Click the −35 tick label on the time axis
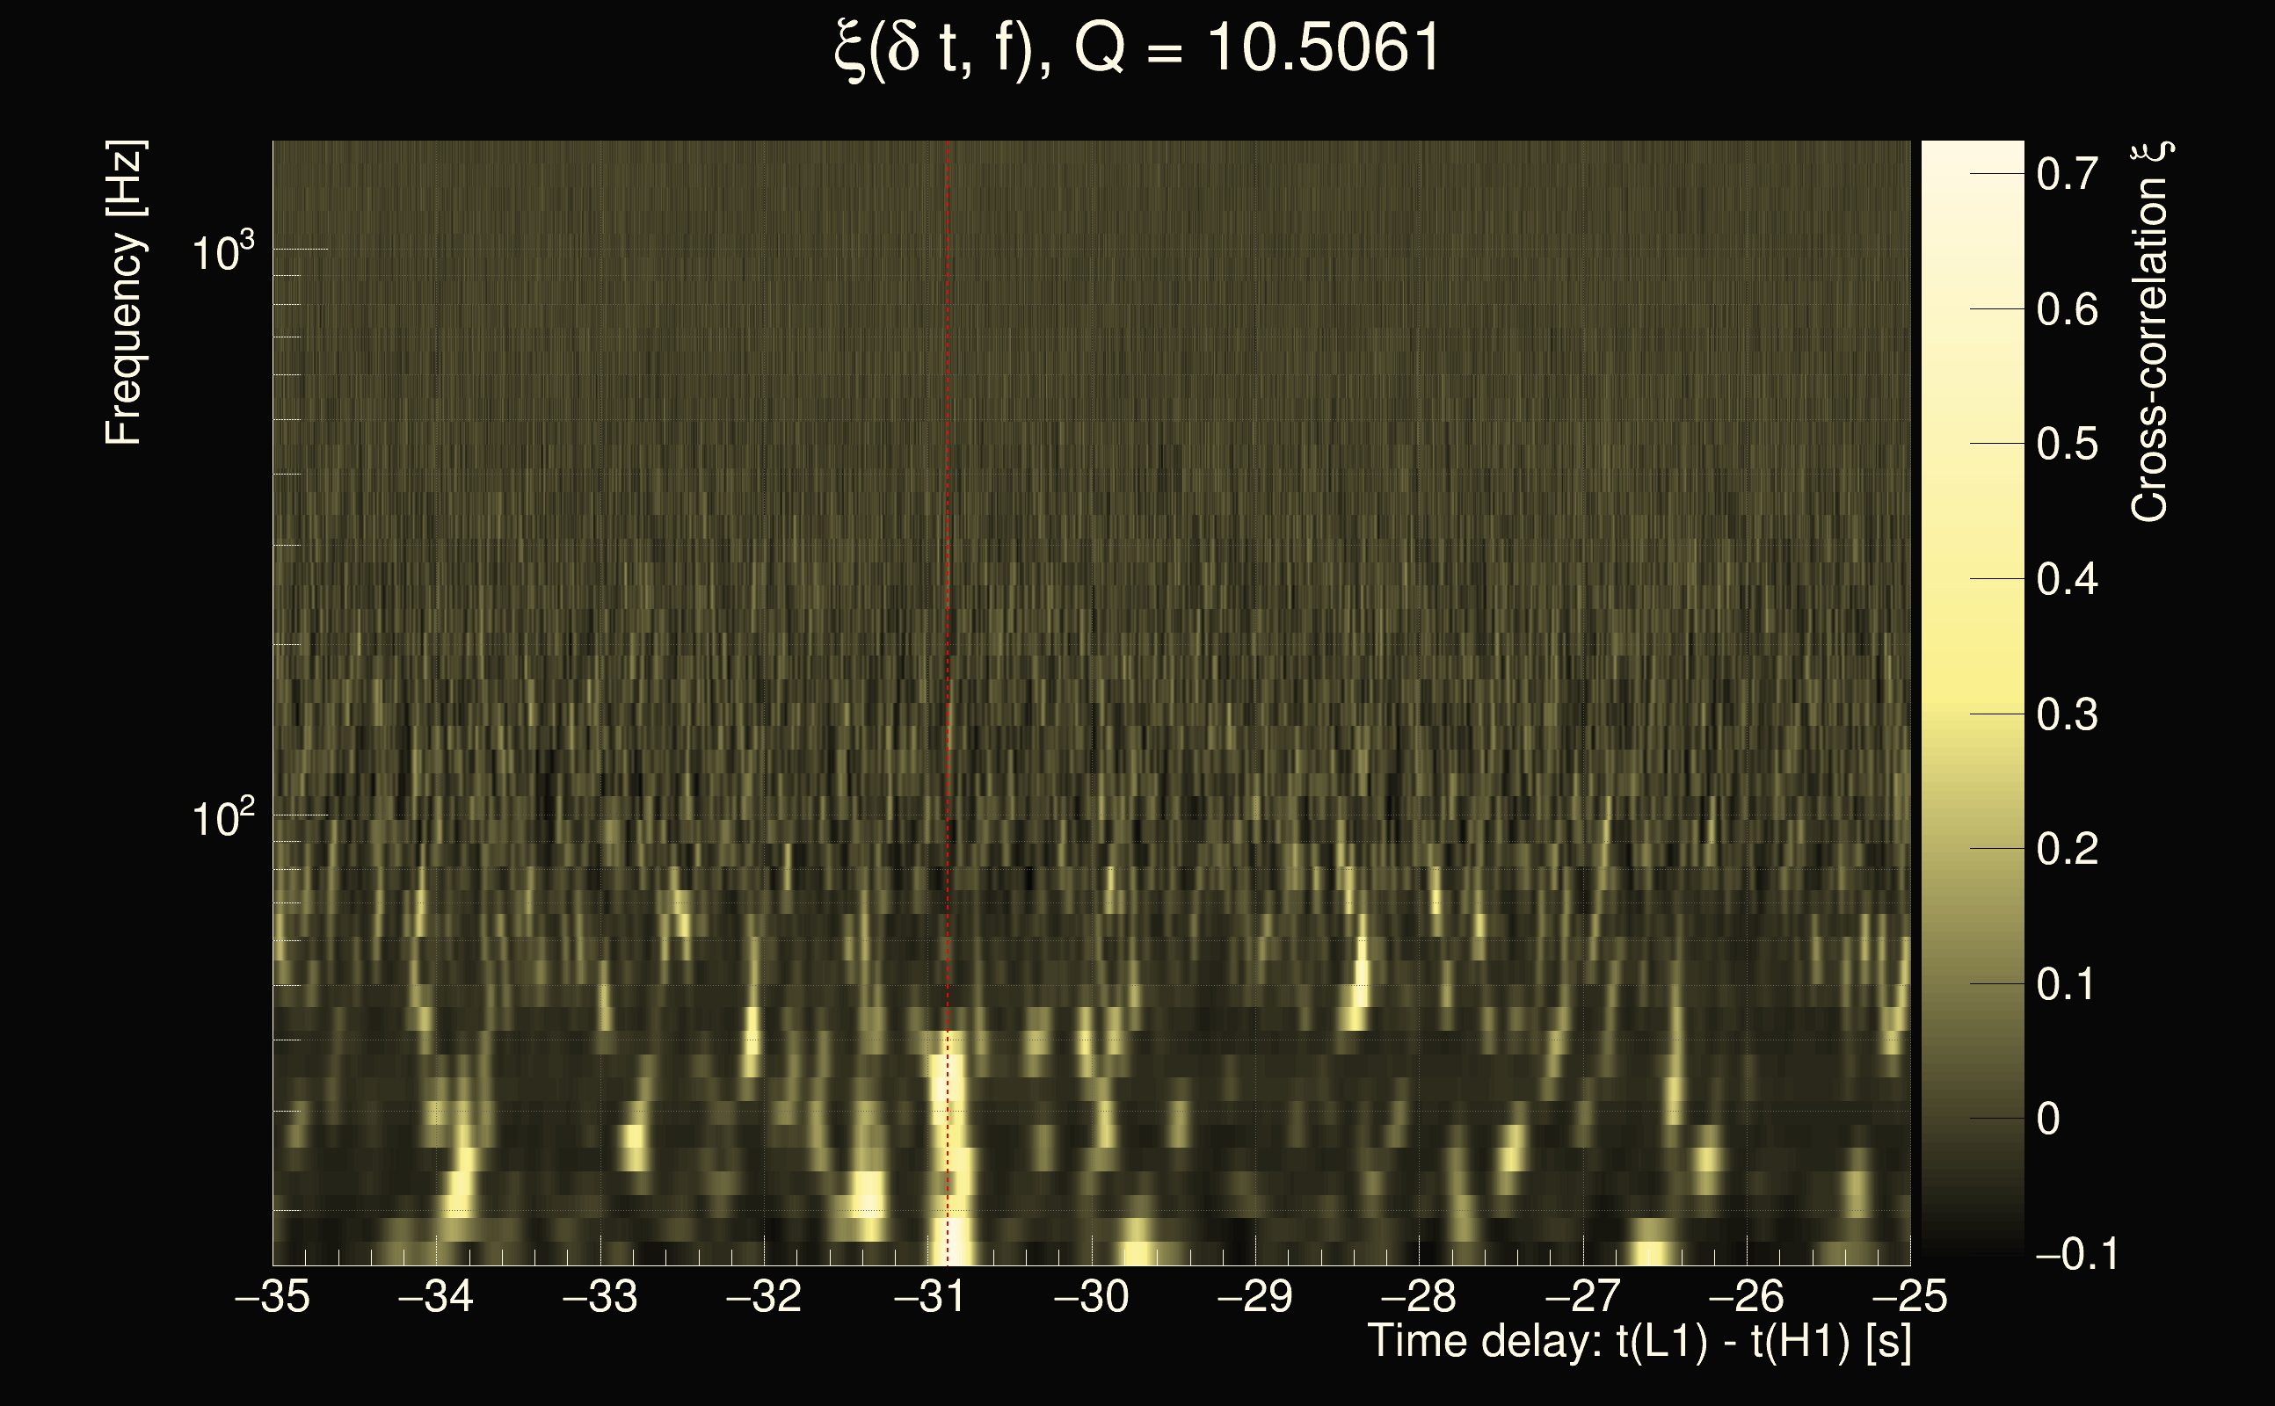2275x1406 pixels. (x=272, y=1296)
